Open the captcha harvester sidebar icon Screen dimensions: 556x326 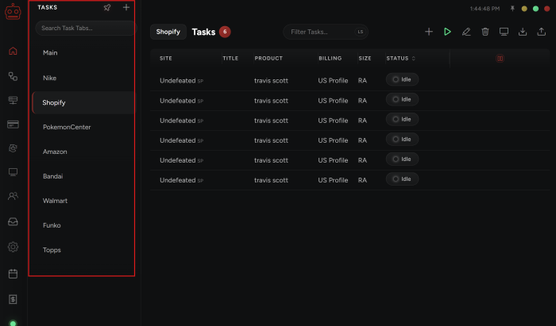(13, 148)
